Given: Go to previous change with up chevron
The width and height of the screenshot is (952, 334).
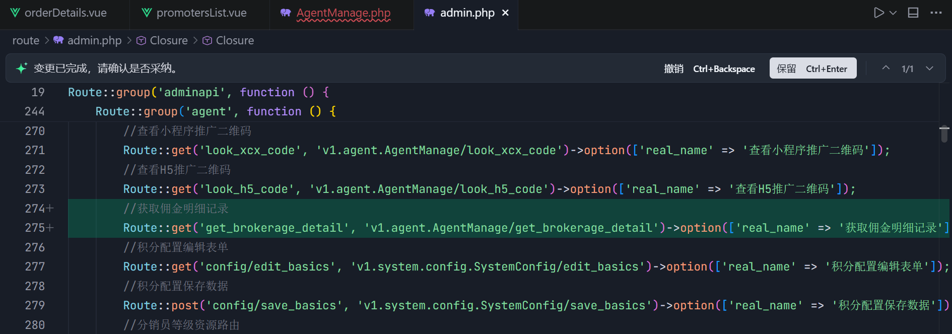Looking at the screenshot, I should point(886,68).
